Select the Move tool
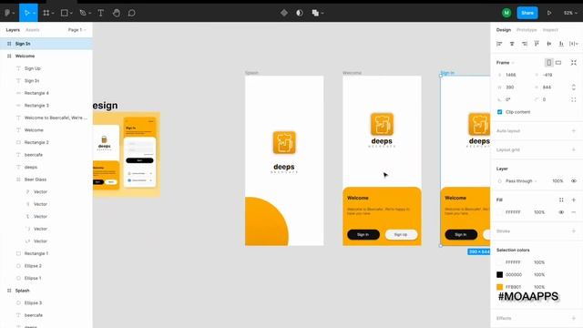The image size is (583, 328). tap(26, 13)
